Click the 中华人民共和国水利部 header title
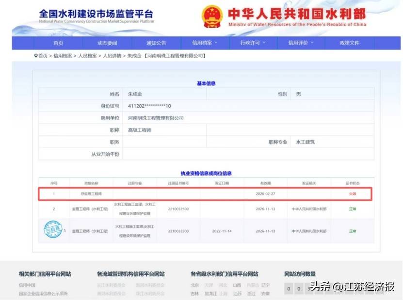403x300 pixels. point(297,14)
